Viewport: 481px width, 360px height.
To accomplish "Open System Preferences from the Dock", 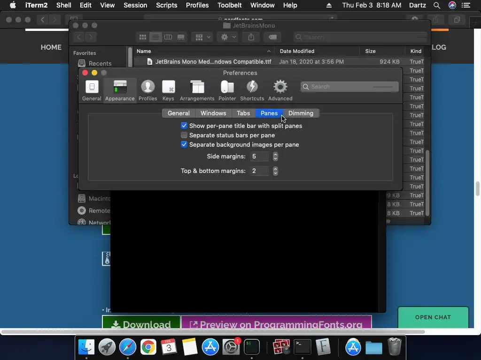I will pyautogui.click(x=231, y=347).
